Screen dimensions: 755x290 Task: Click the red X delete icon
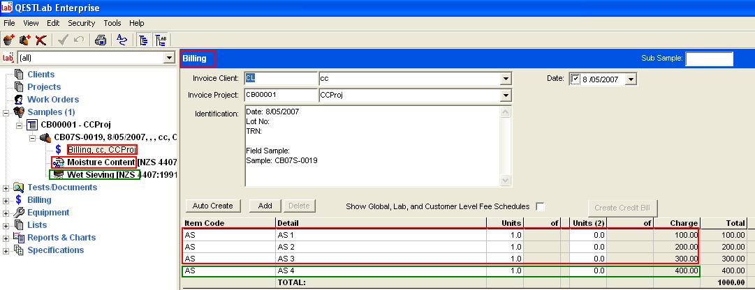tap(42, 40)
